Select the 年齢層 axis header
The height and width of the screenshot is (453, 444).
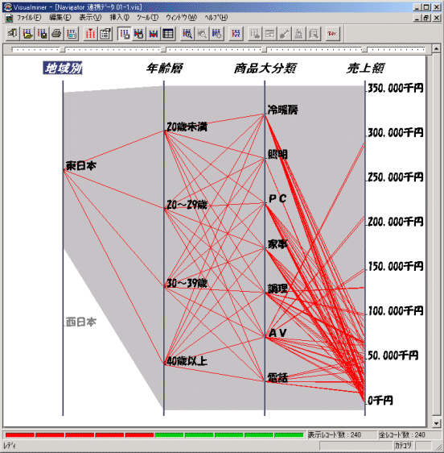tap(164, 69)
